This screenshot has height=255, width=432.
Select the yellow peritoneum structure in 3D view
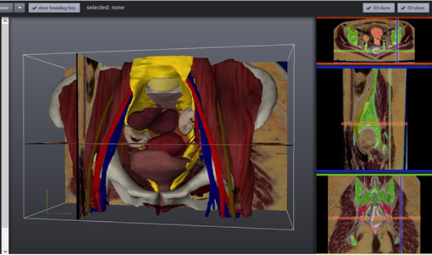[x=161, y=68]
